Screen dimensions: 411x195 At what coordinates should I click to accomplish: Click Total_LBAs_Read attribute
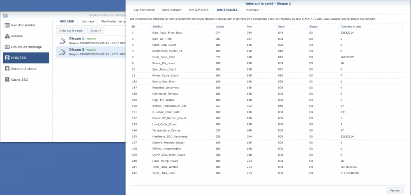(x=164, y=173)
